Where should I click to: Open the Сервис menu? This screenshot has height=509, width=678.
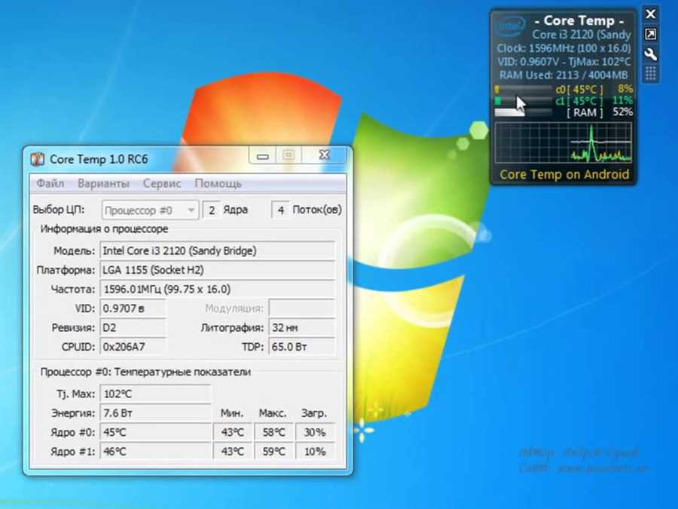pyautogui.click(x=162, y=183)
